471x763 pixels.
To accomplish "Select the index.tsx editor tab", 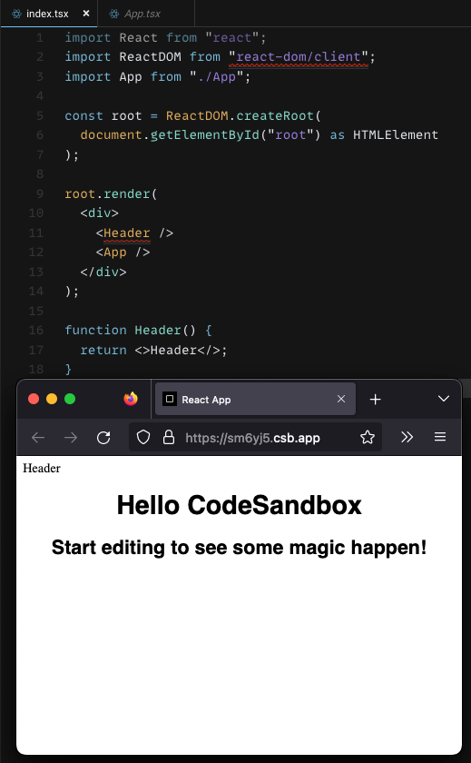I will (49, 14).
